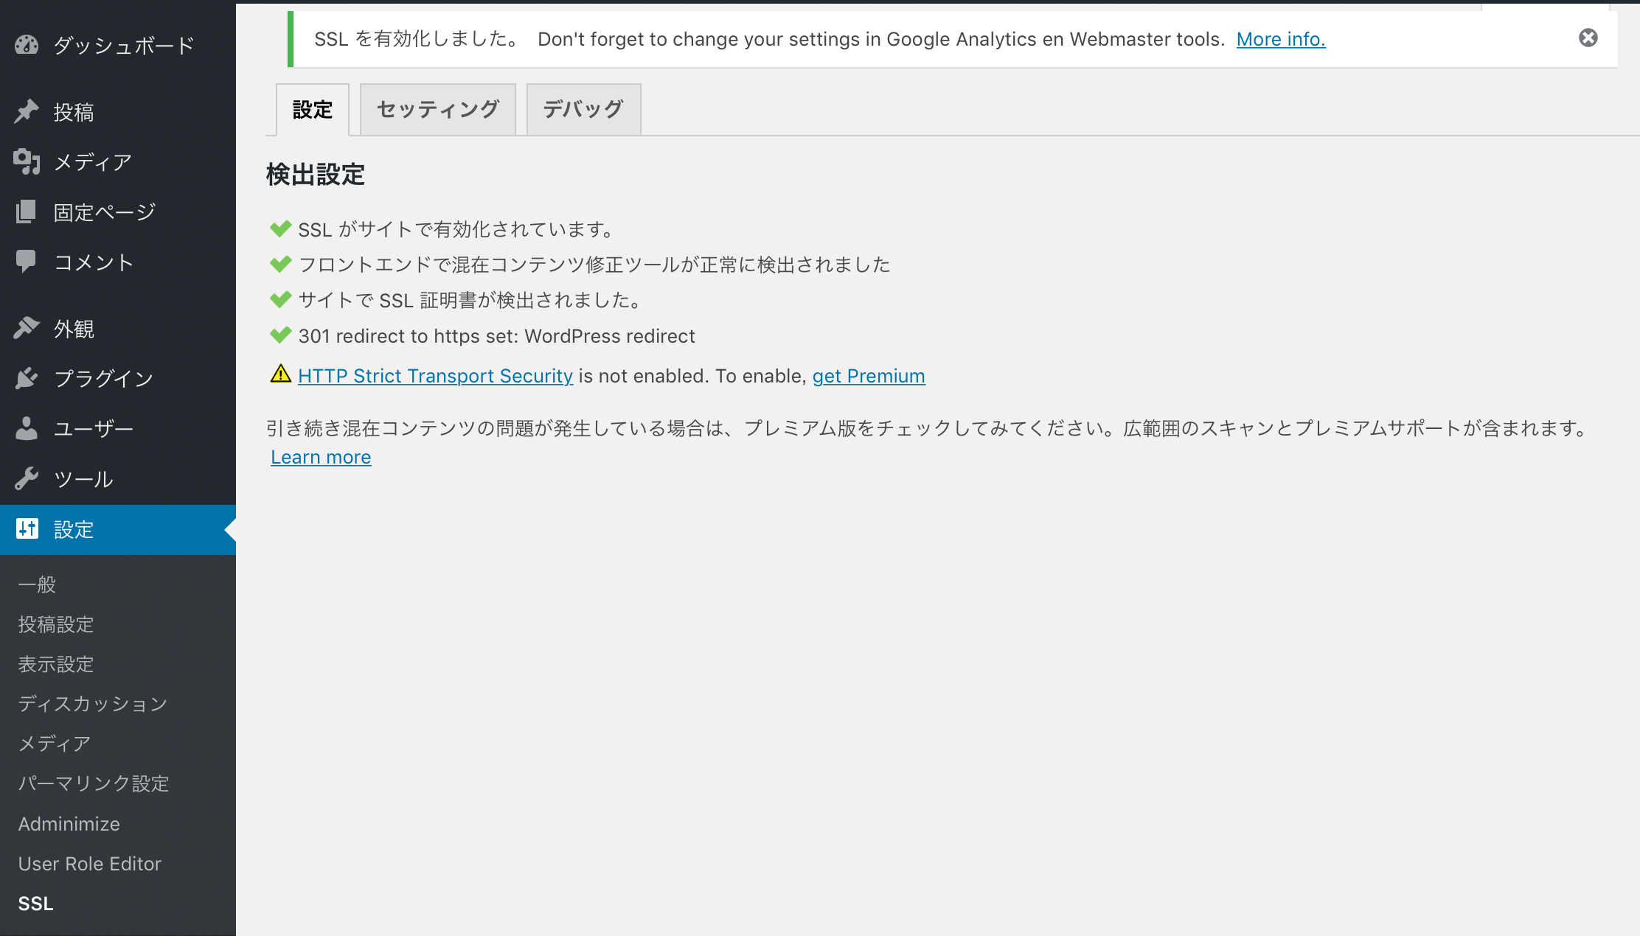Follow the get Premium link
The width and height of the screenshot is (1640, 936).
coord(869,376)
